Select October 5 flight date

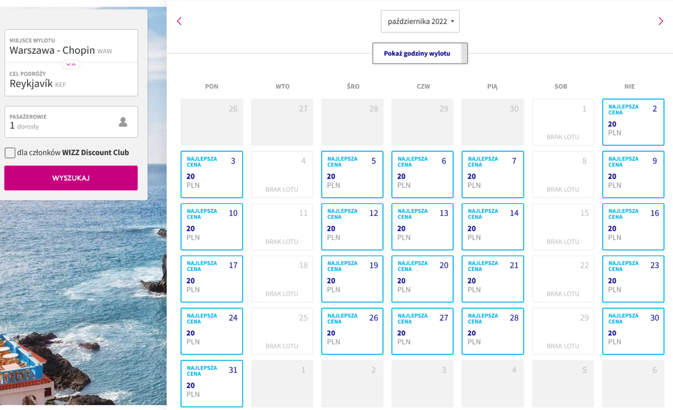(x=352, y=174)
